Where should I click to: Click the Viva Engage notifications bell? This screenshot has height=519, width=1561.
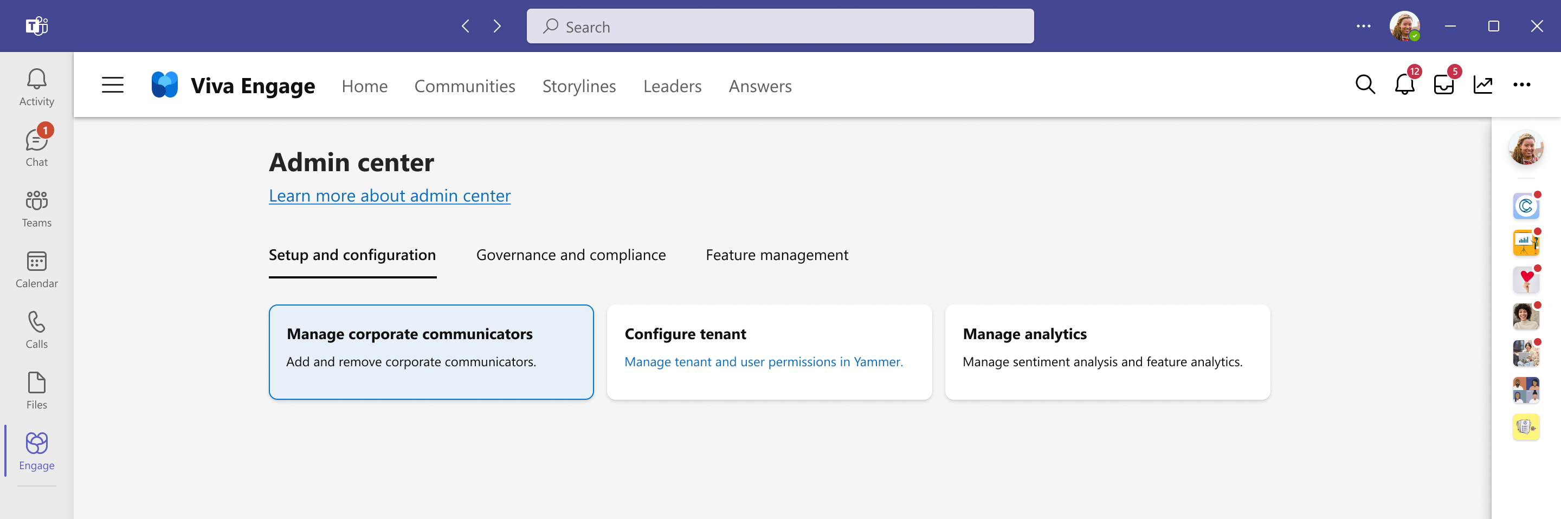pos(1404,85)
